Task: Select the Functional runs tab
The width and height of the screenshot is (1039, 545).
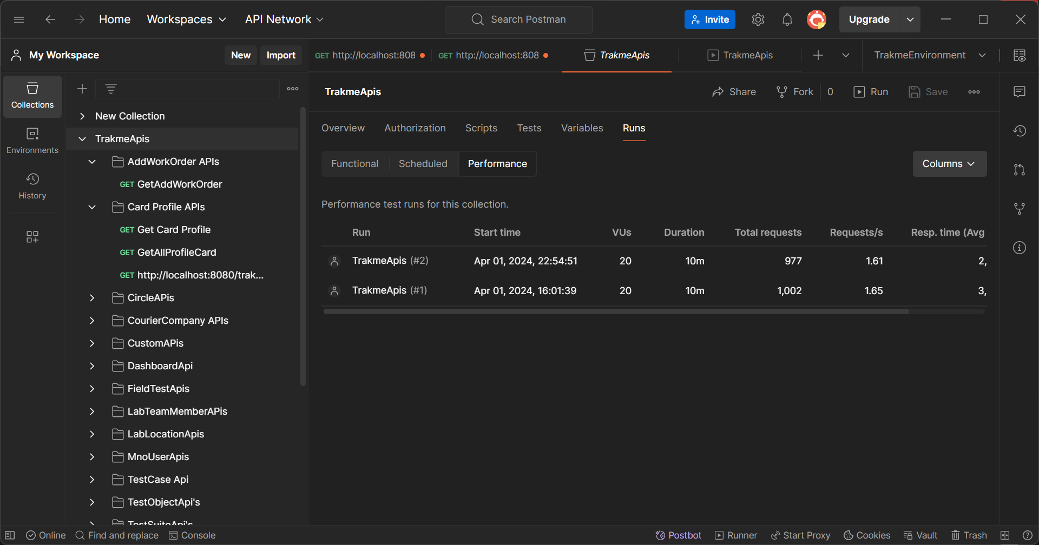Action: [x=355, y=164]
